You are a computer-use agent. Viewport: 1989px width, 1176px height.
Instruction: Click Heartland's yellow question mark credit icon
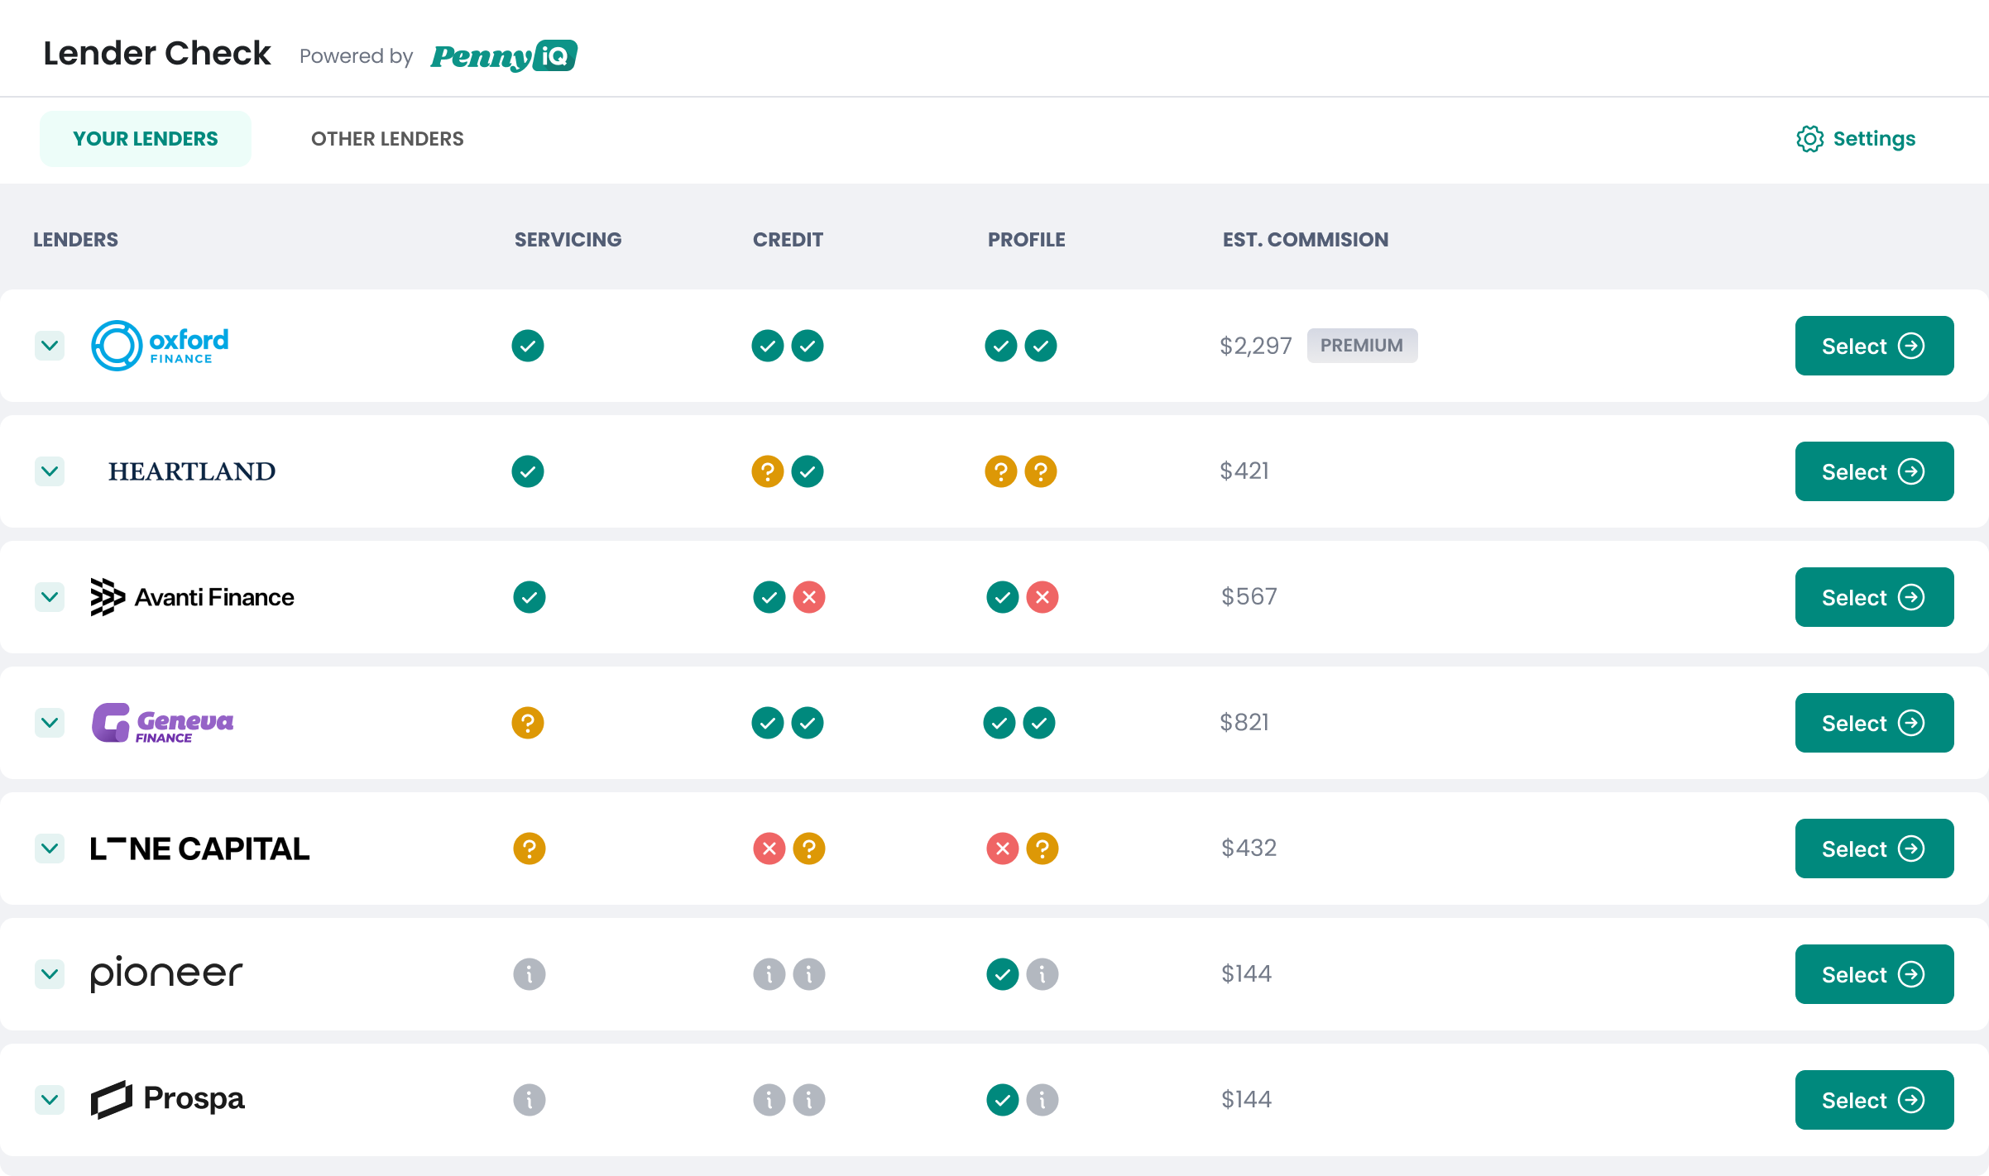pyautogui.click(x=767, y=471)
